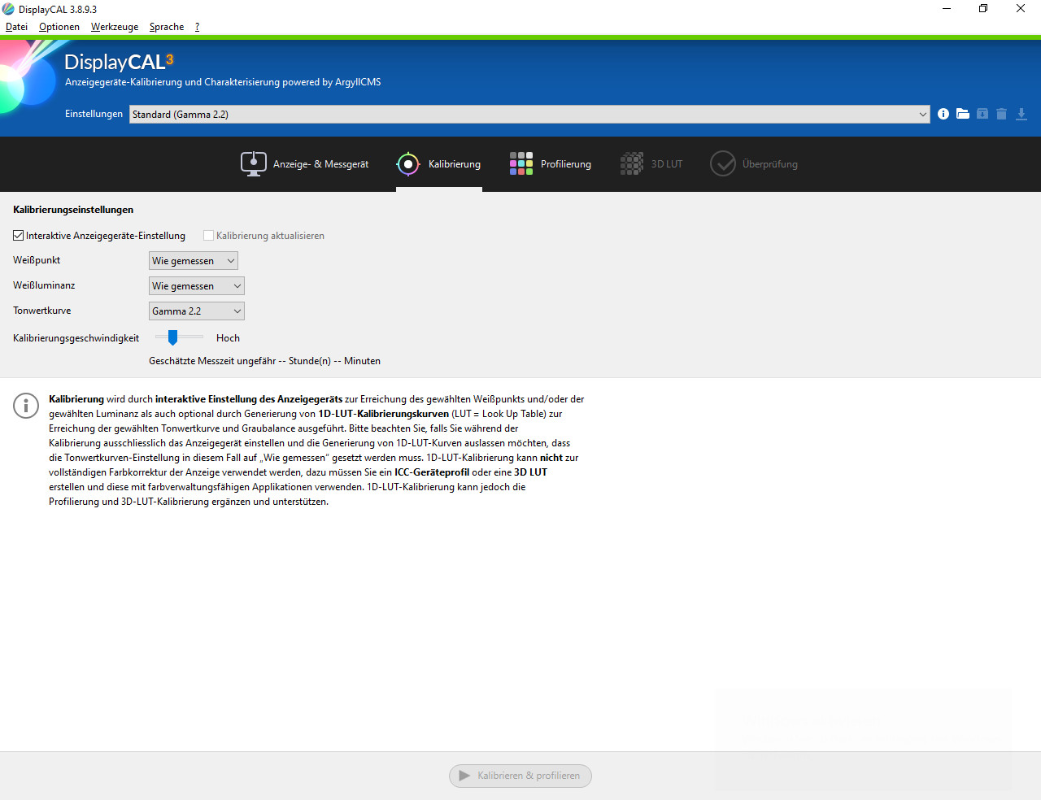1041x800 pixels.
Task: Open the Weißpunkt dropdown
Action: click(194, 261)
